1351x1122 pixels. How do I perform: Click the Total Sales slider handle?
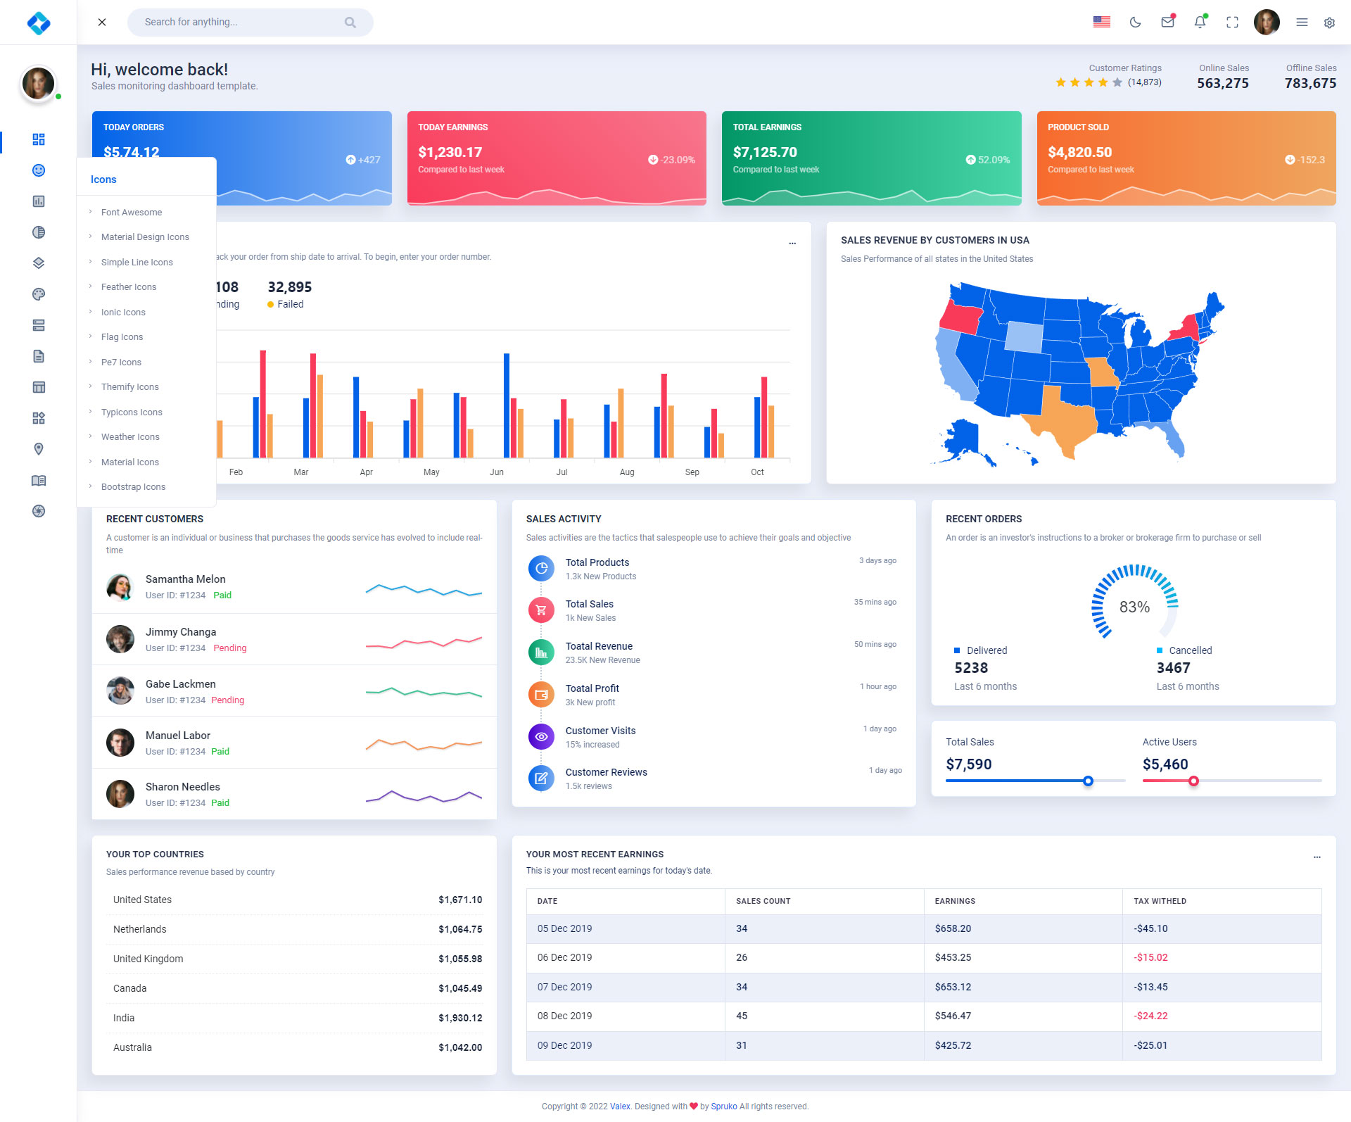[1088, 781]
